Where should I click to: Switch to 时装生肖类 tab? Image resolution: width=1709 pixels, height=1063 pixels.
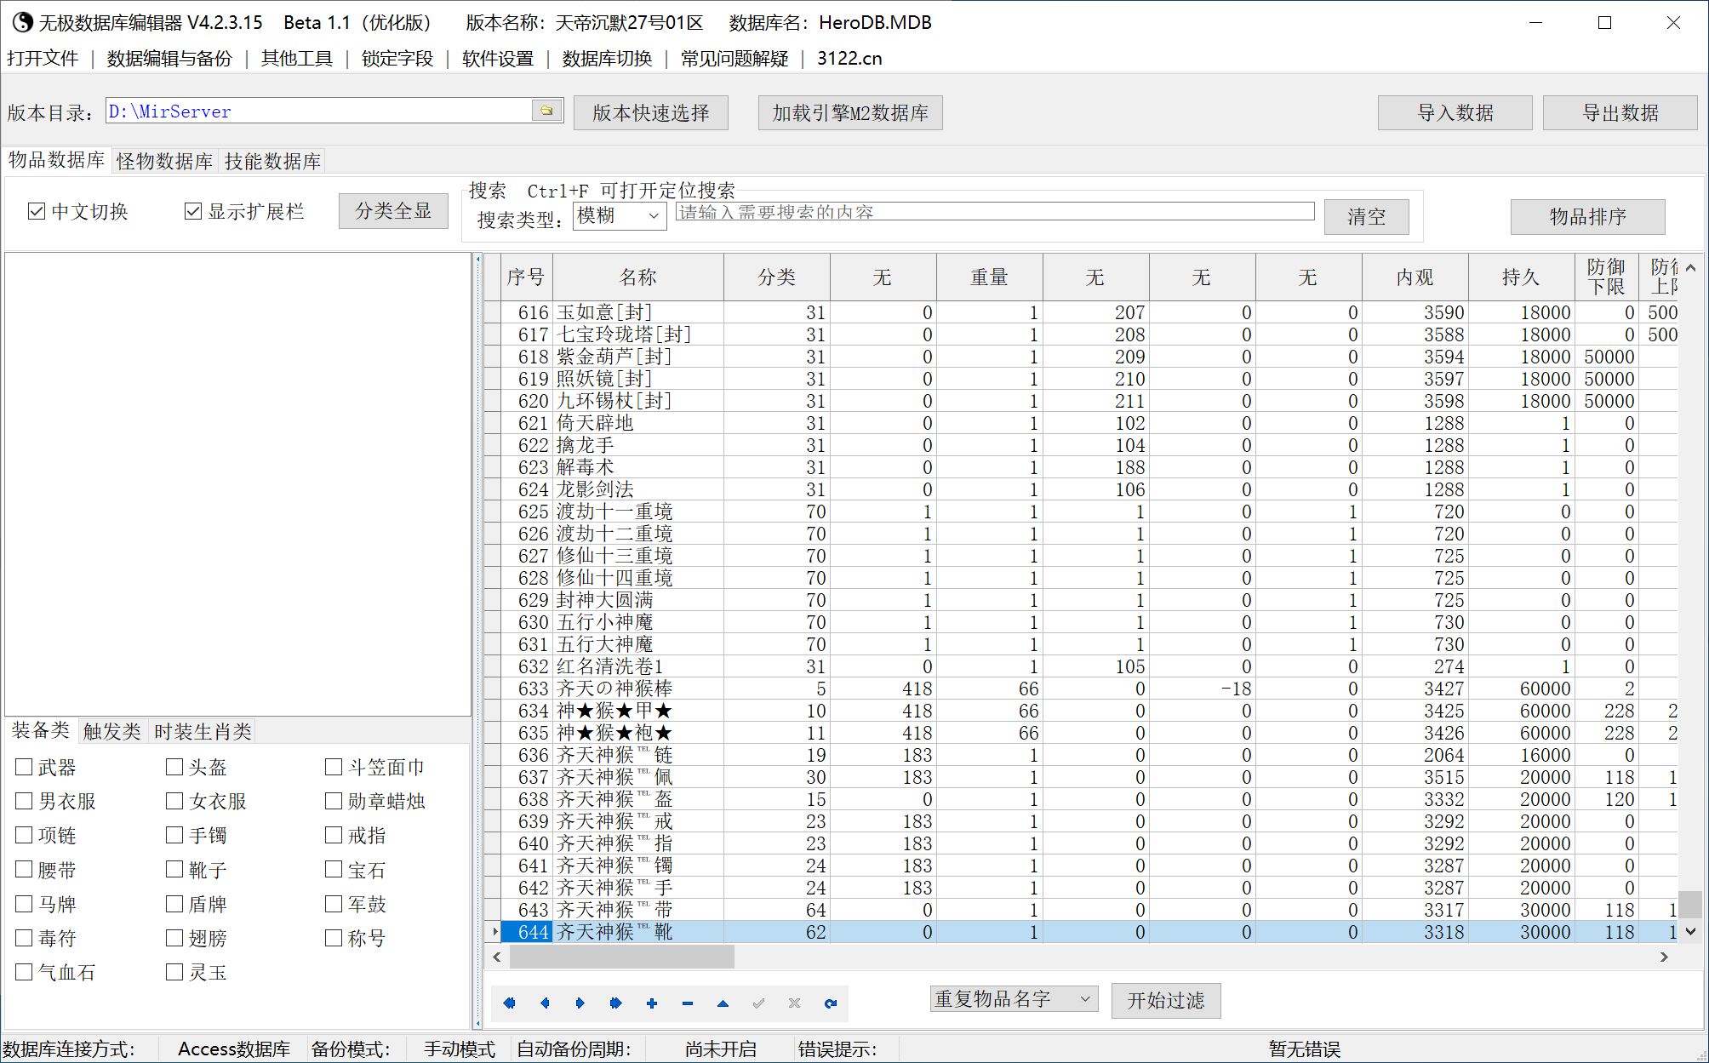coord(203,731)
